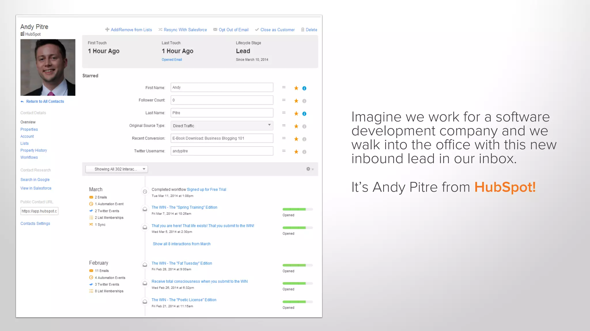
Task: Open the Signed up for Free Trial workflow
Action: (x=206, y=189)
